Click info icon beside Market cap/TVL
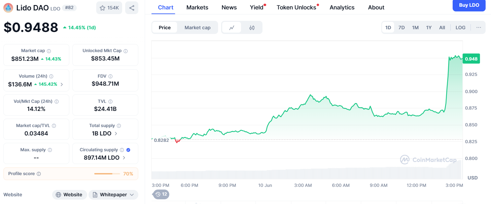 (x=54, y=126)
